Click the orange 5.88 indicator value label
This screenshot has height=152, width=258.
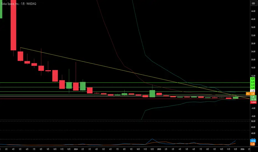(253, 144)
